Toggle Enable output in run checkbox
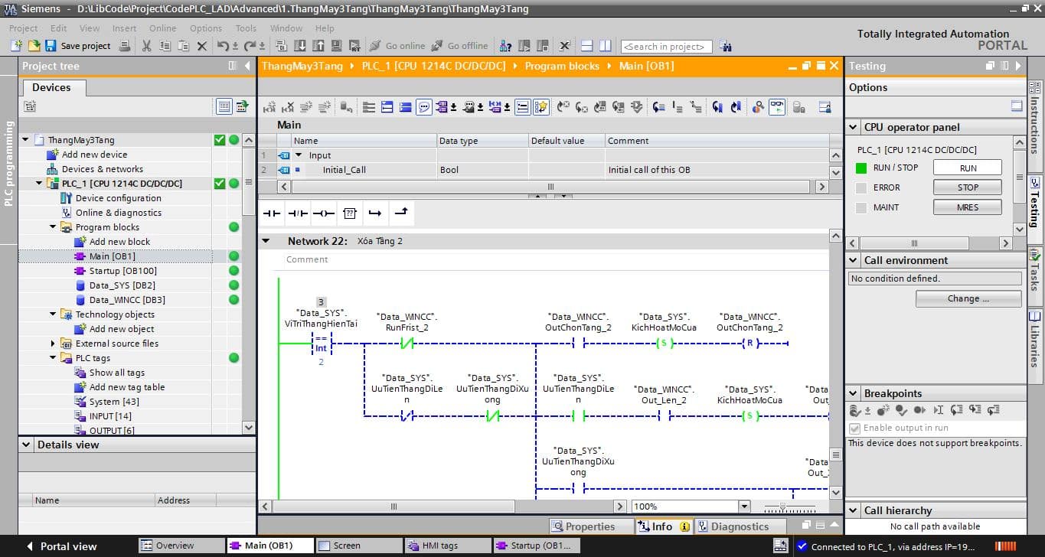Viewport: 1045px width, 557px height. pos(855,428)
